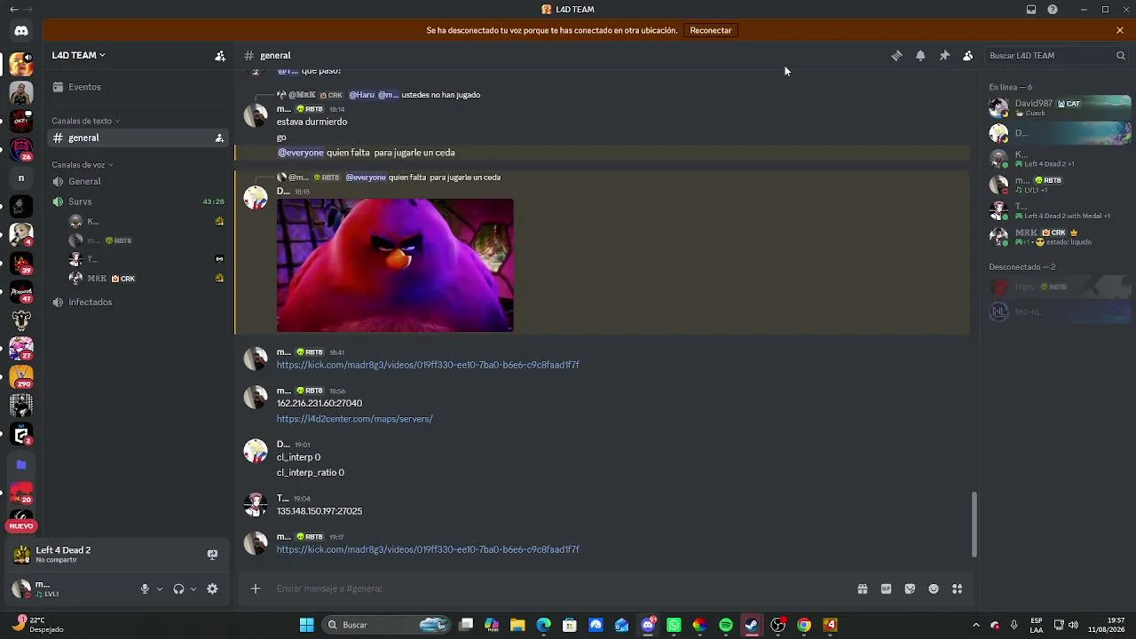Focus the Enviar mensaje a #general field
Screen dimensions: 1136x639
(x=559, y=588)
